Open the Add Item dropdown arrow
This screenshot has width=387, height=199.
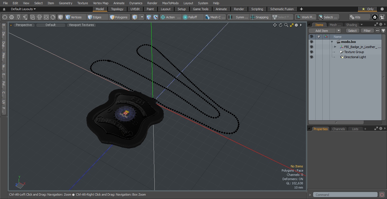pos(339,31)
